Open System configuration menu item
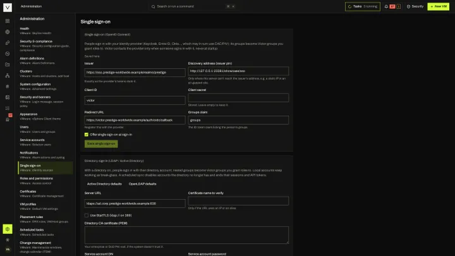Image resolution: width=455 pixels, height=256 pixels. coord(45,87)
